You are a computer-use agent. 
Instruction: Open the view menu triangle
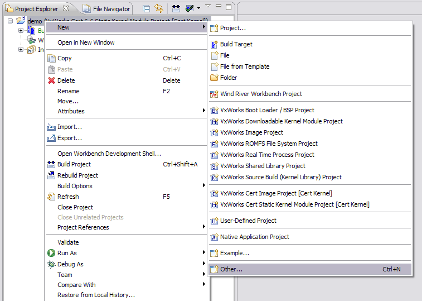coord(208,6)
